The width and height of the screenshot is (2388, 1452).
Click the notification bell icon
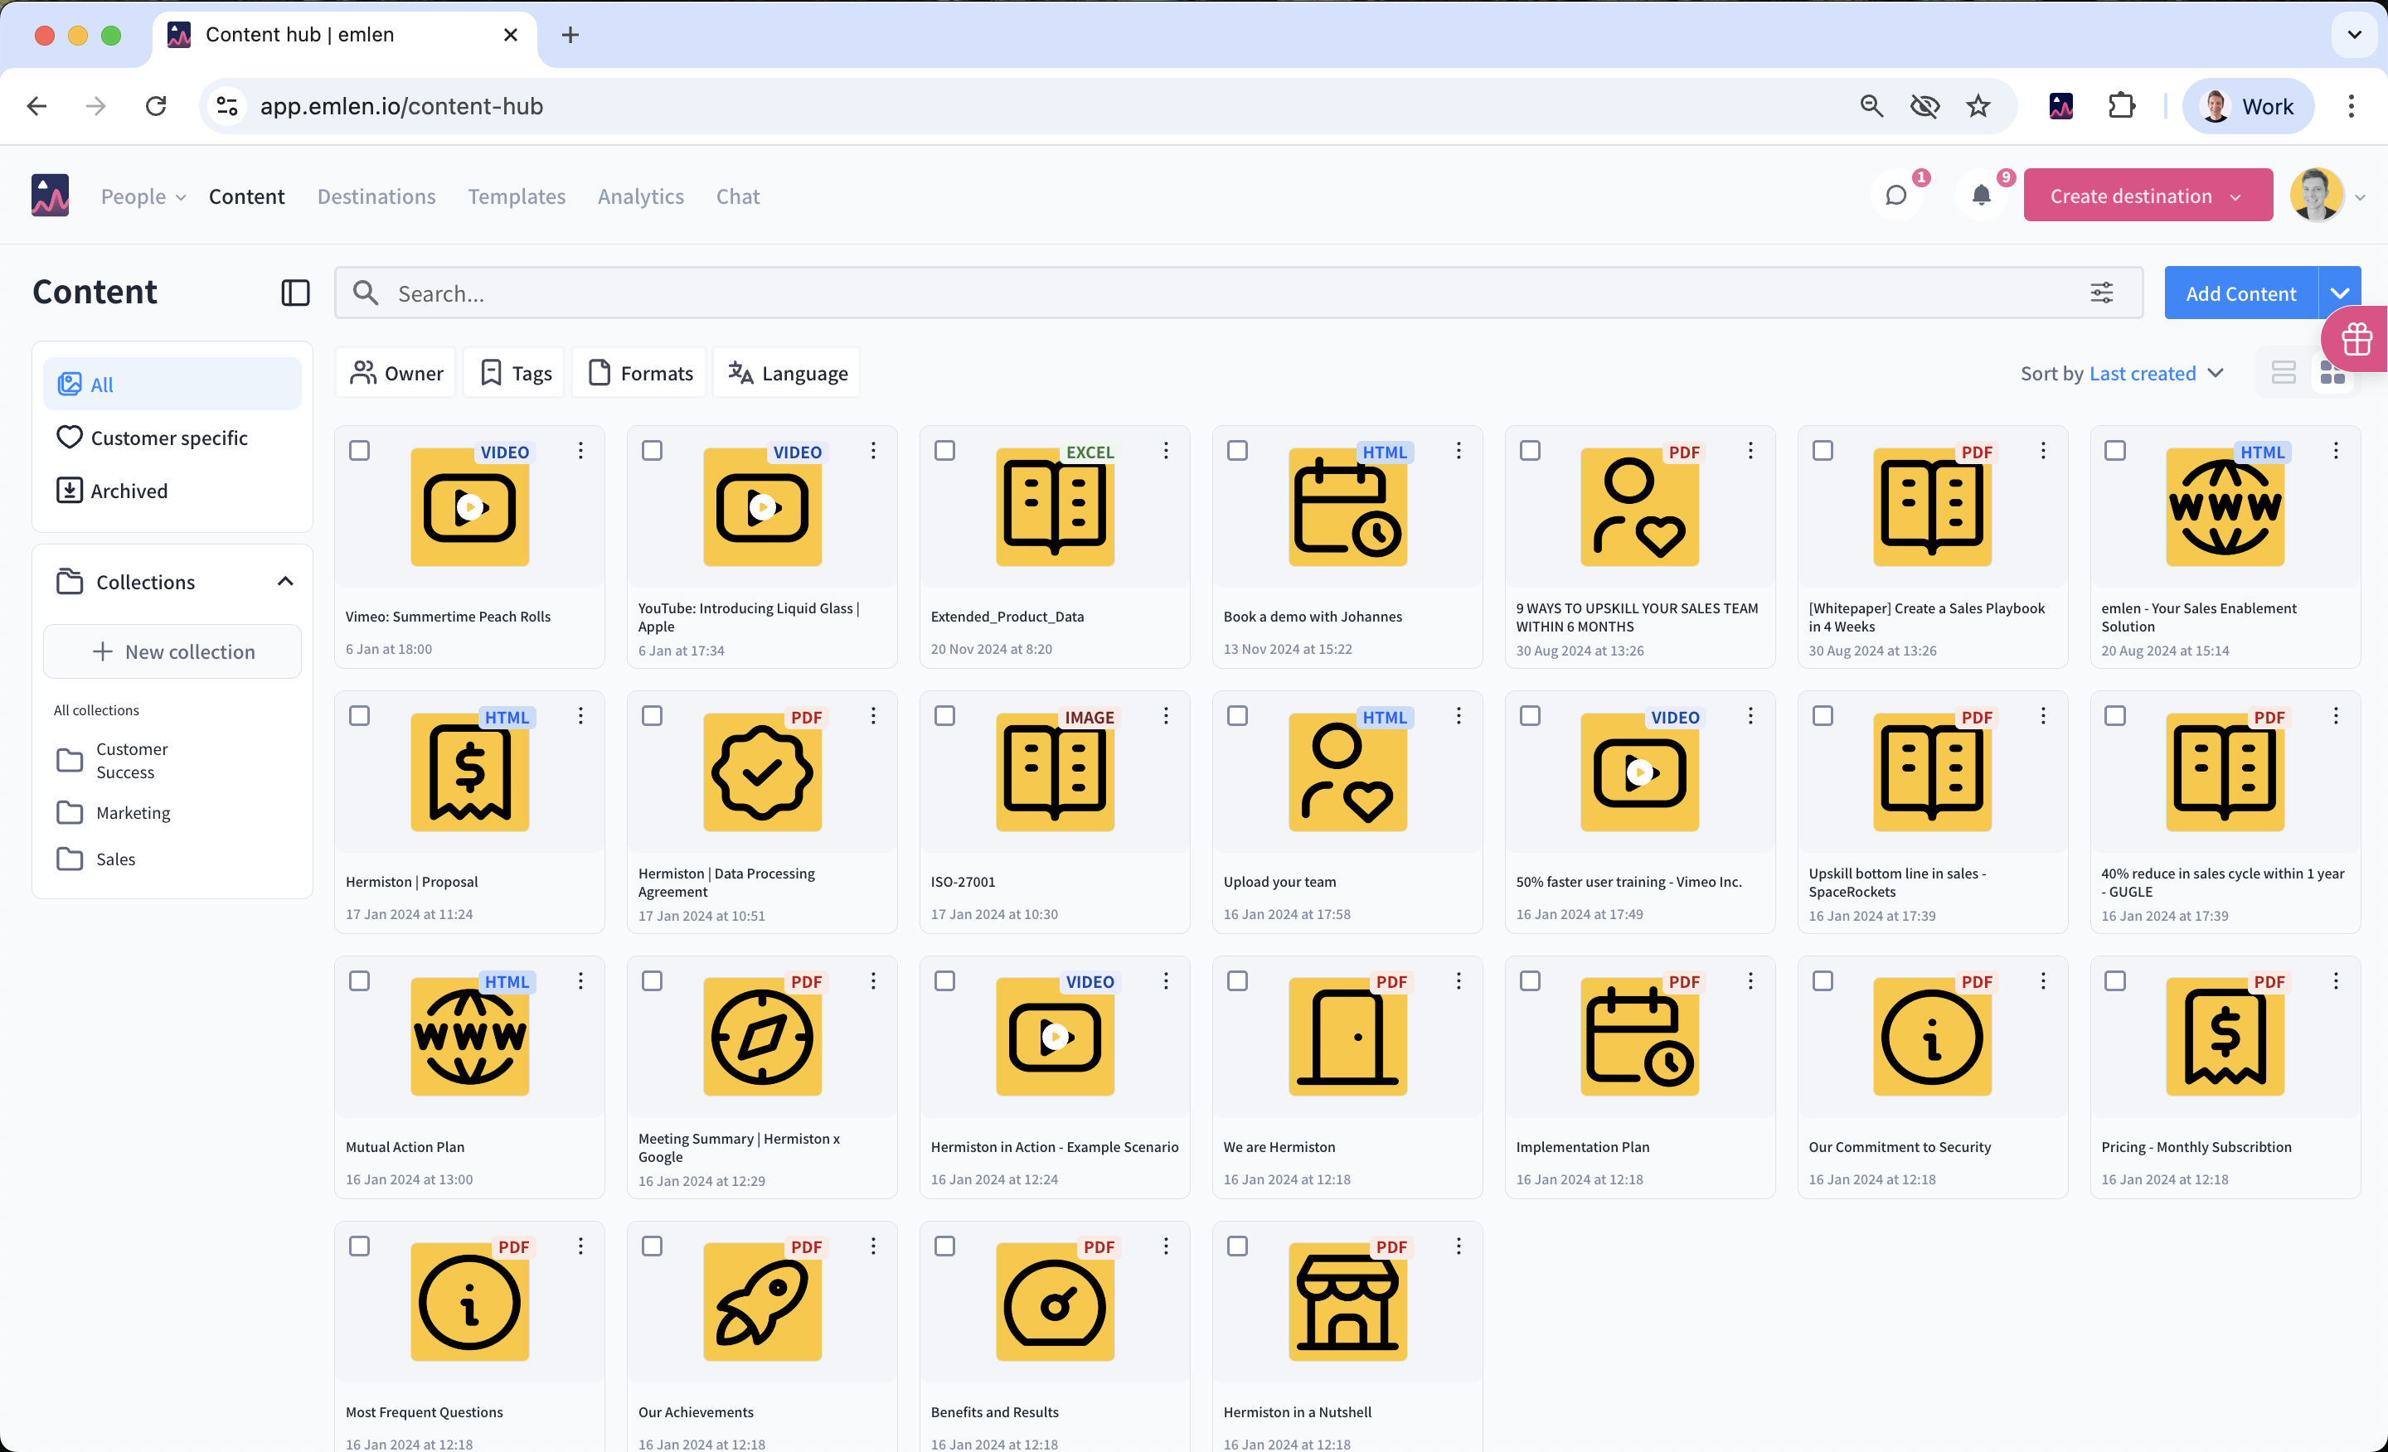click(1981, 196)
